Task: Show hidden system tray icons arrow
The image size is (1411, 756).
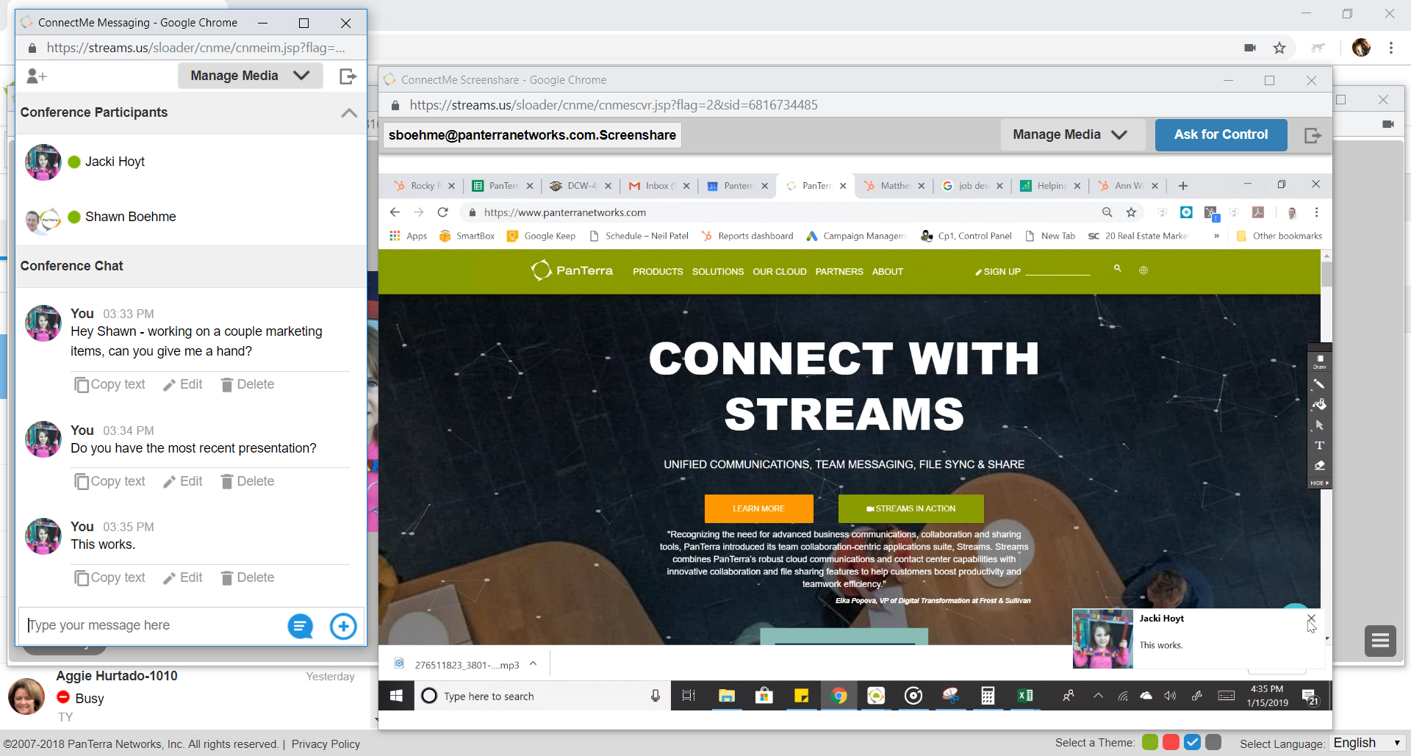Action: pos(1098,696)
